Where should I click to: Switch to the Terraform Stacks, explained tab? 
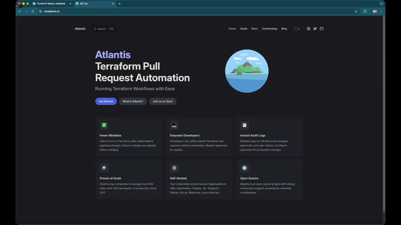[51, 3]
